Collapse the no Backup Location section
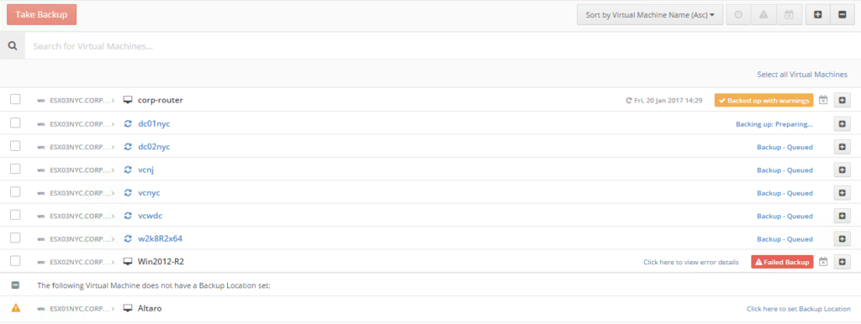 (15, 285)
